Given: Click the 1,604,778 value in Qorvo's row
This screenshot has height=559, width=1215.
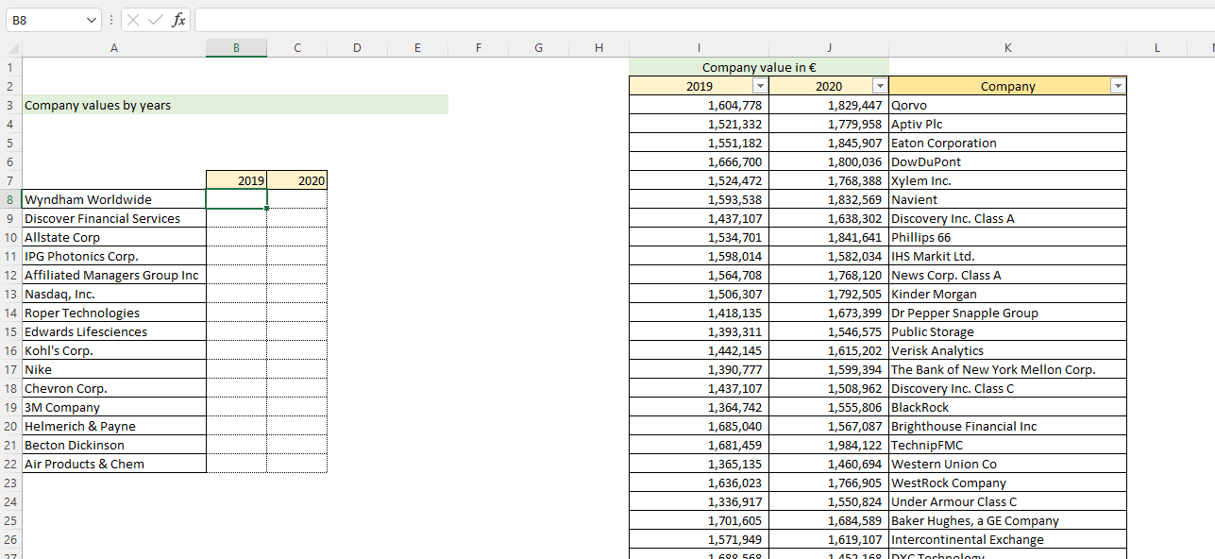Looking at the screenshot, I should pyautogui.click(x=700, y=105).
